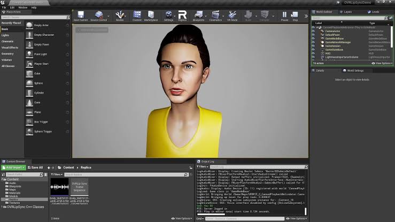Click the Replica toolbar icon
This screenshot has width=395, height=222.
point(182,15)
